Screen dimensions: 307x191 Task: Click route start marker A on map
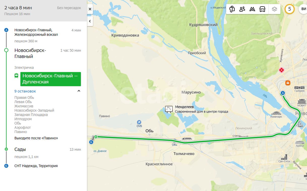point(283,93)
